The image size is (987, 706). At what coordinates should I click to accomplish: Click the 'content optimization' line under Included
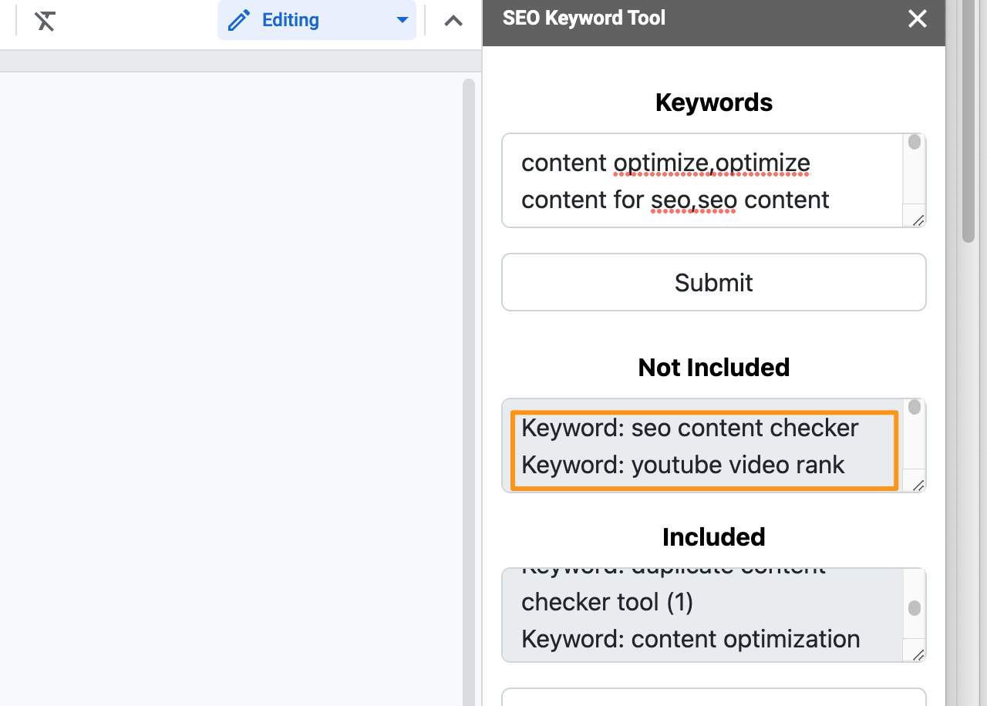(690, 639)
